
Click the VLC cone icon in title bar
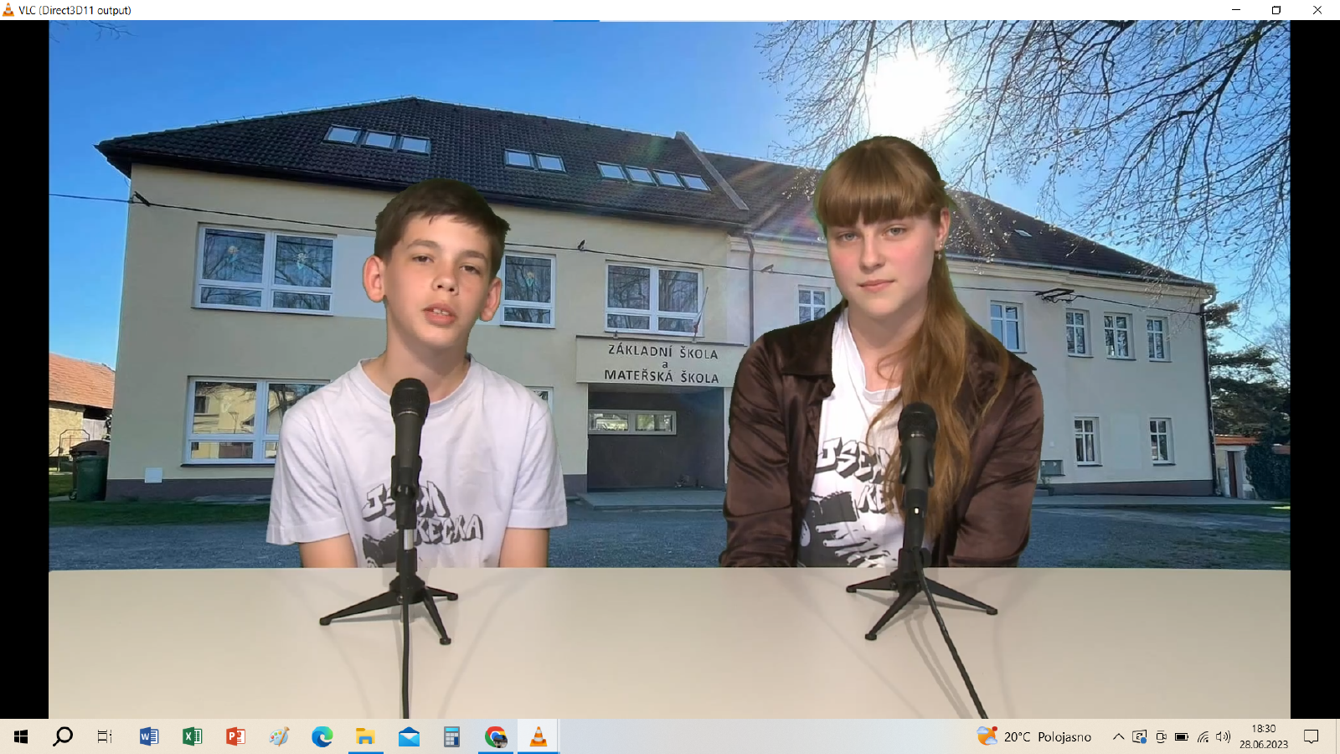coord(8,10)
